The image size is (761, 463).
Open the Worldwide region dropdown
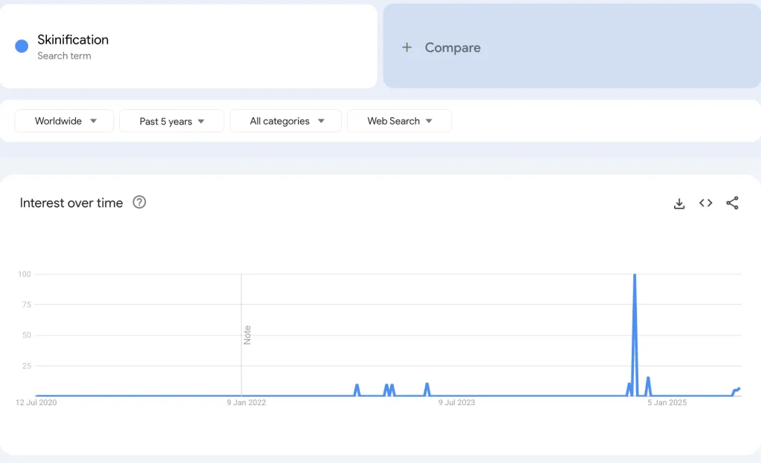point(65,121)
